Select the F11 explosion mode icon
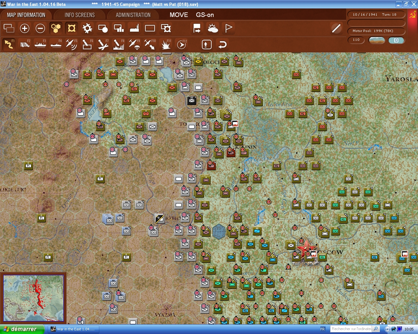The width and height of the screenshot is (418, 334). pyautogui.click(x=166, y=44)
